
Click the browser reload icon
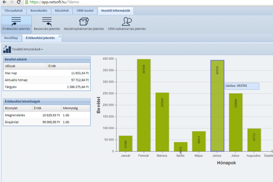click(18, 2)
